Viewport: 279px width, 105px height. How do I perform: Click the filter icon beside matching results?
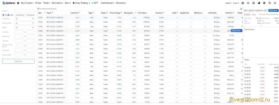39,9
